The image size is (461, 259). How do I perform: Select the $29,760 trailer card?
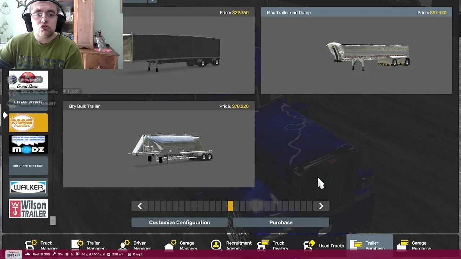pos(159,51)
